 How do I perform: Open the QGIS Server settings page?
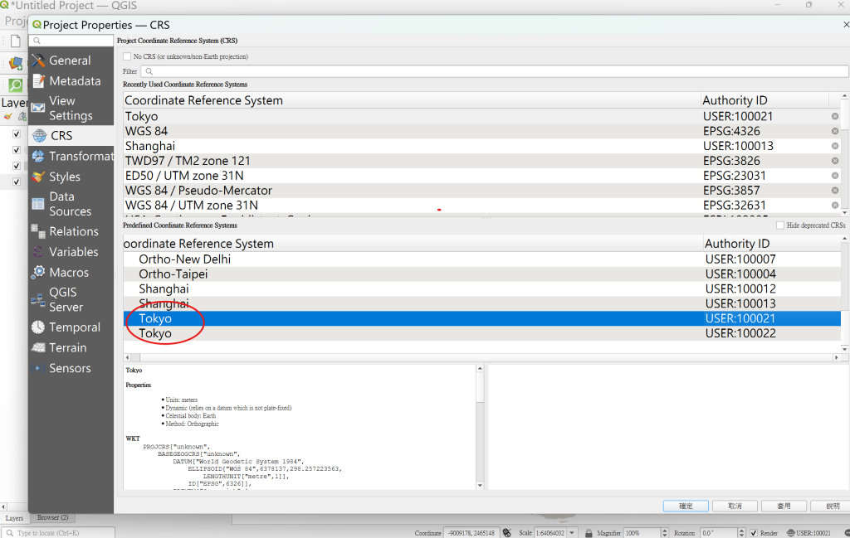[71, 300]
